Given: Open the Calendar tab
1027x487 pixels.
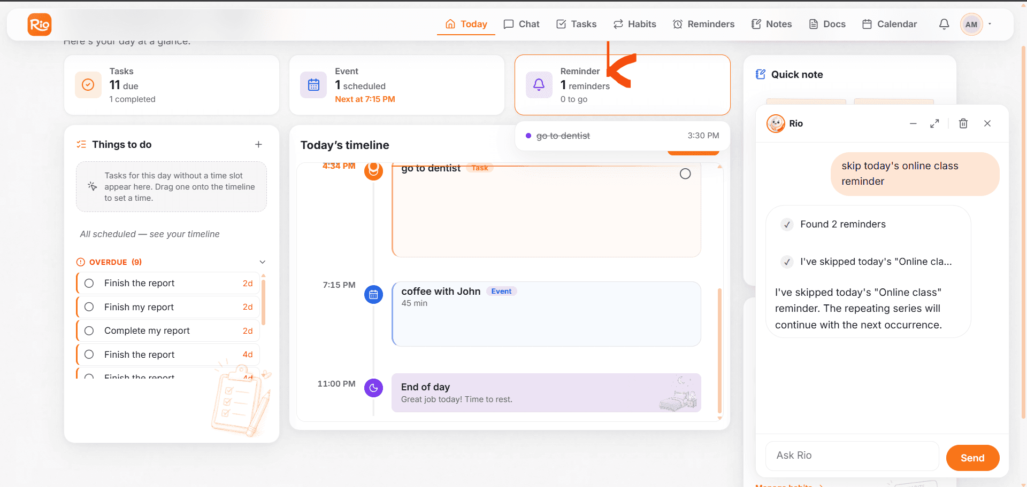Looking at the screenshot, I should pyautogui.click(x=890, y=24).
